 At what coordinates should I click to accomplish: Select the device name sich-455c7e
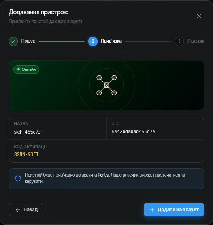[27, 132]
